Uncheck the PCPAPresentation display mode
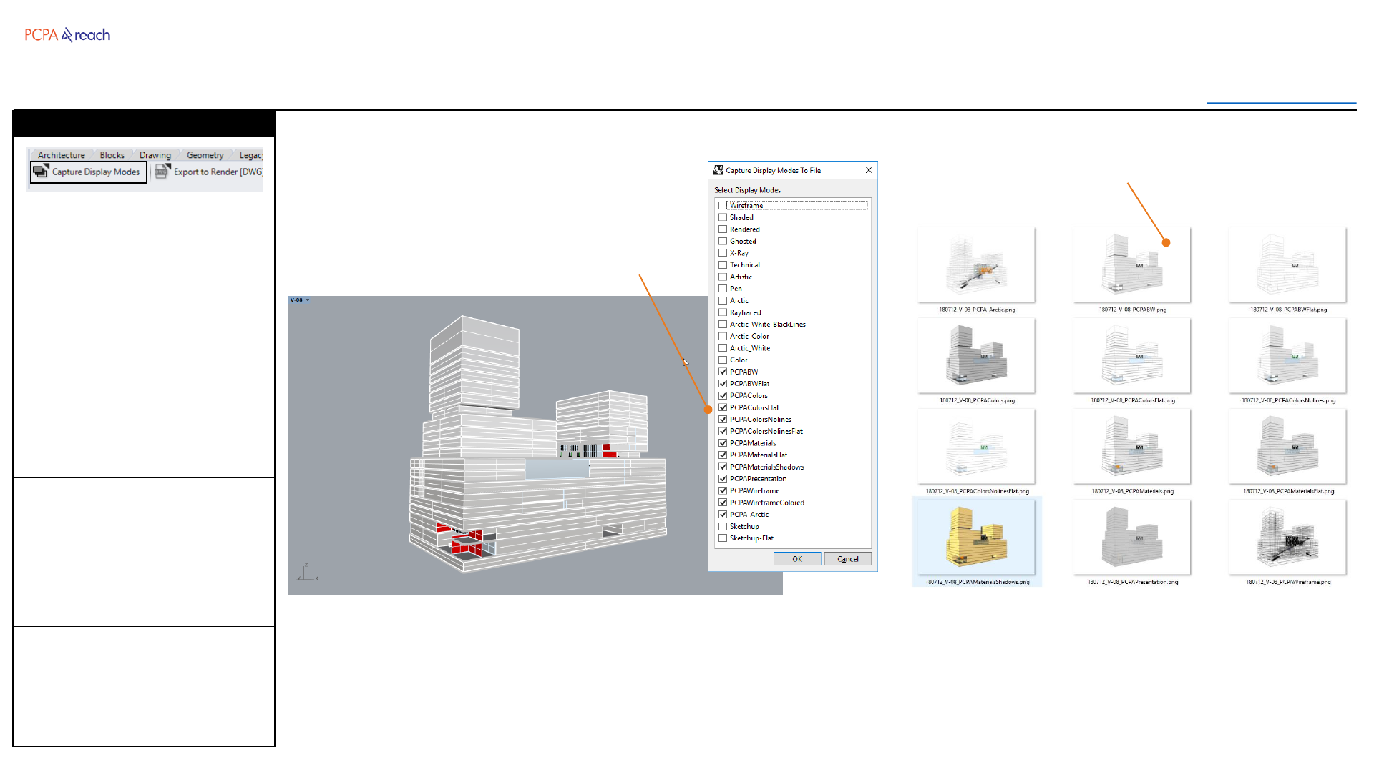The height and width of the screenshot is (772, 1374). [723, 479]
